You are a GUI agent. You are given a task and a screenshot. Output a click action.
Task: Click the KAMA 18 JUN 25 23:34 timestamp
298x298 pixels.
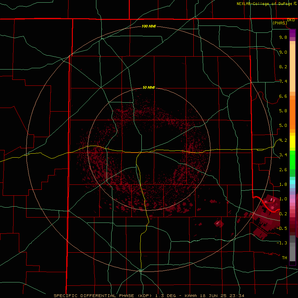pyautogui.click(x=214, y=296)
